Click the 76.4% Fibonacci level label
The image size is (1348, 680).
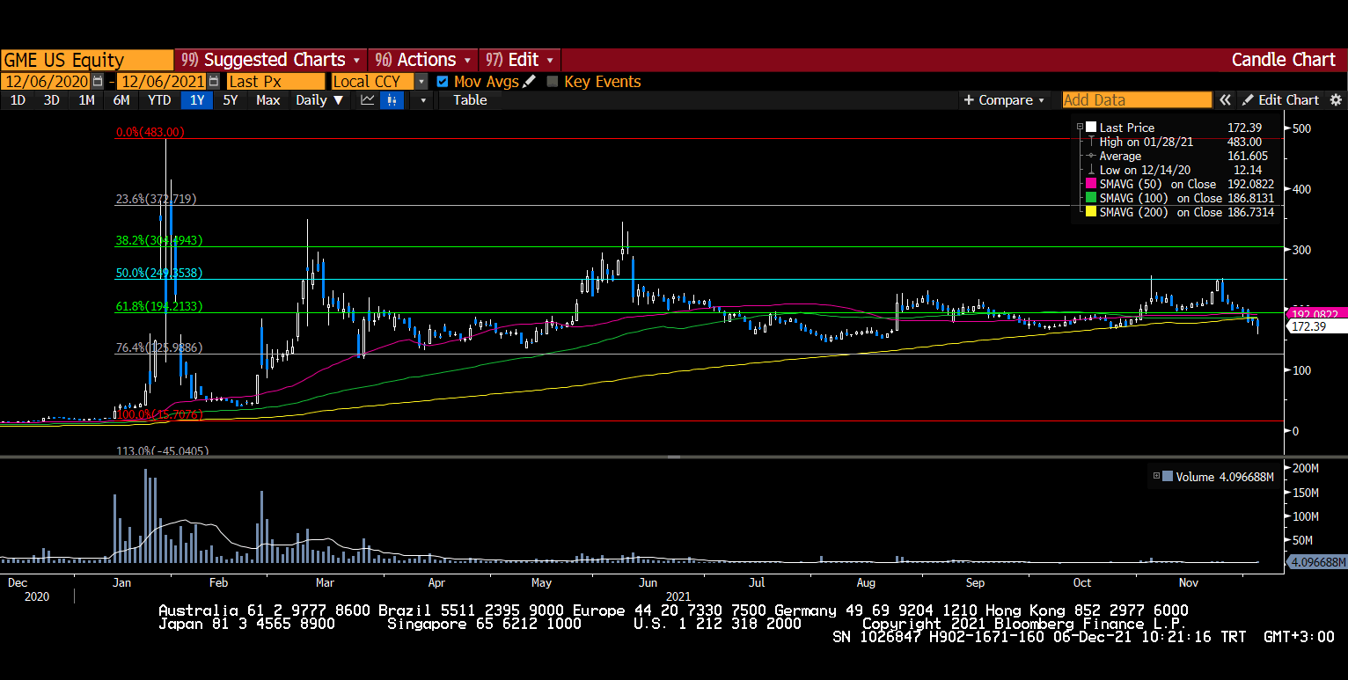(159, 348)
